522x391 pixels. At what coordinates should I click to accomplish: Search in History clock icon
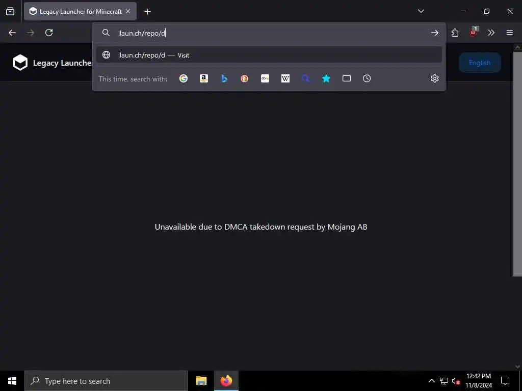367,78
